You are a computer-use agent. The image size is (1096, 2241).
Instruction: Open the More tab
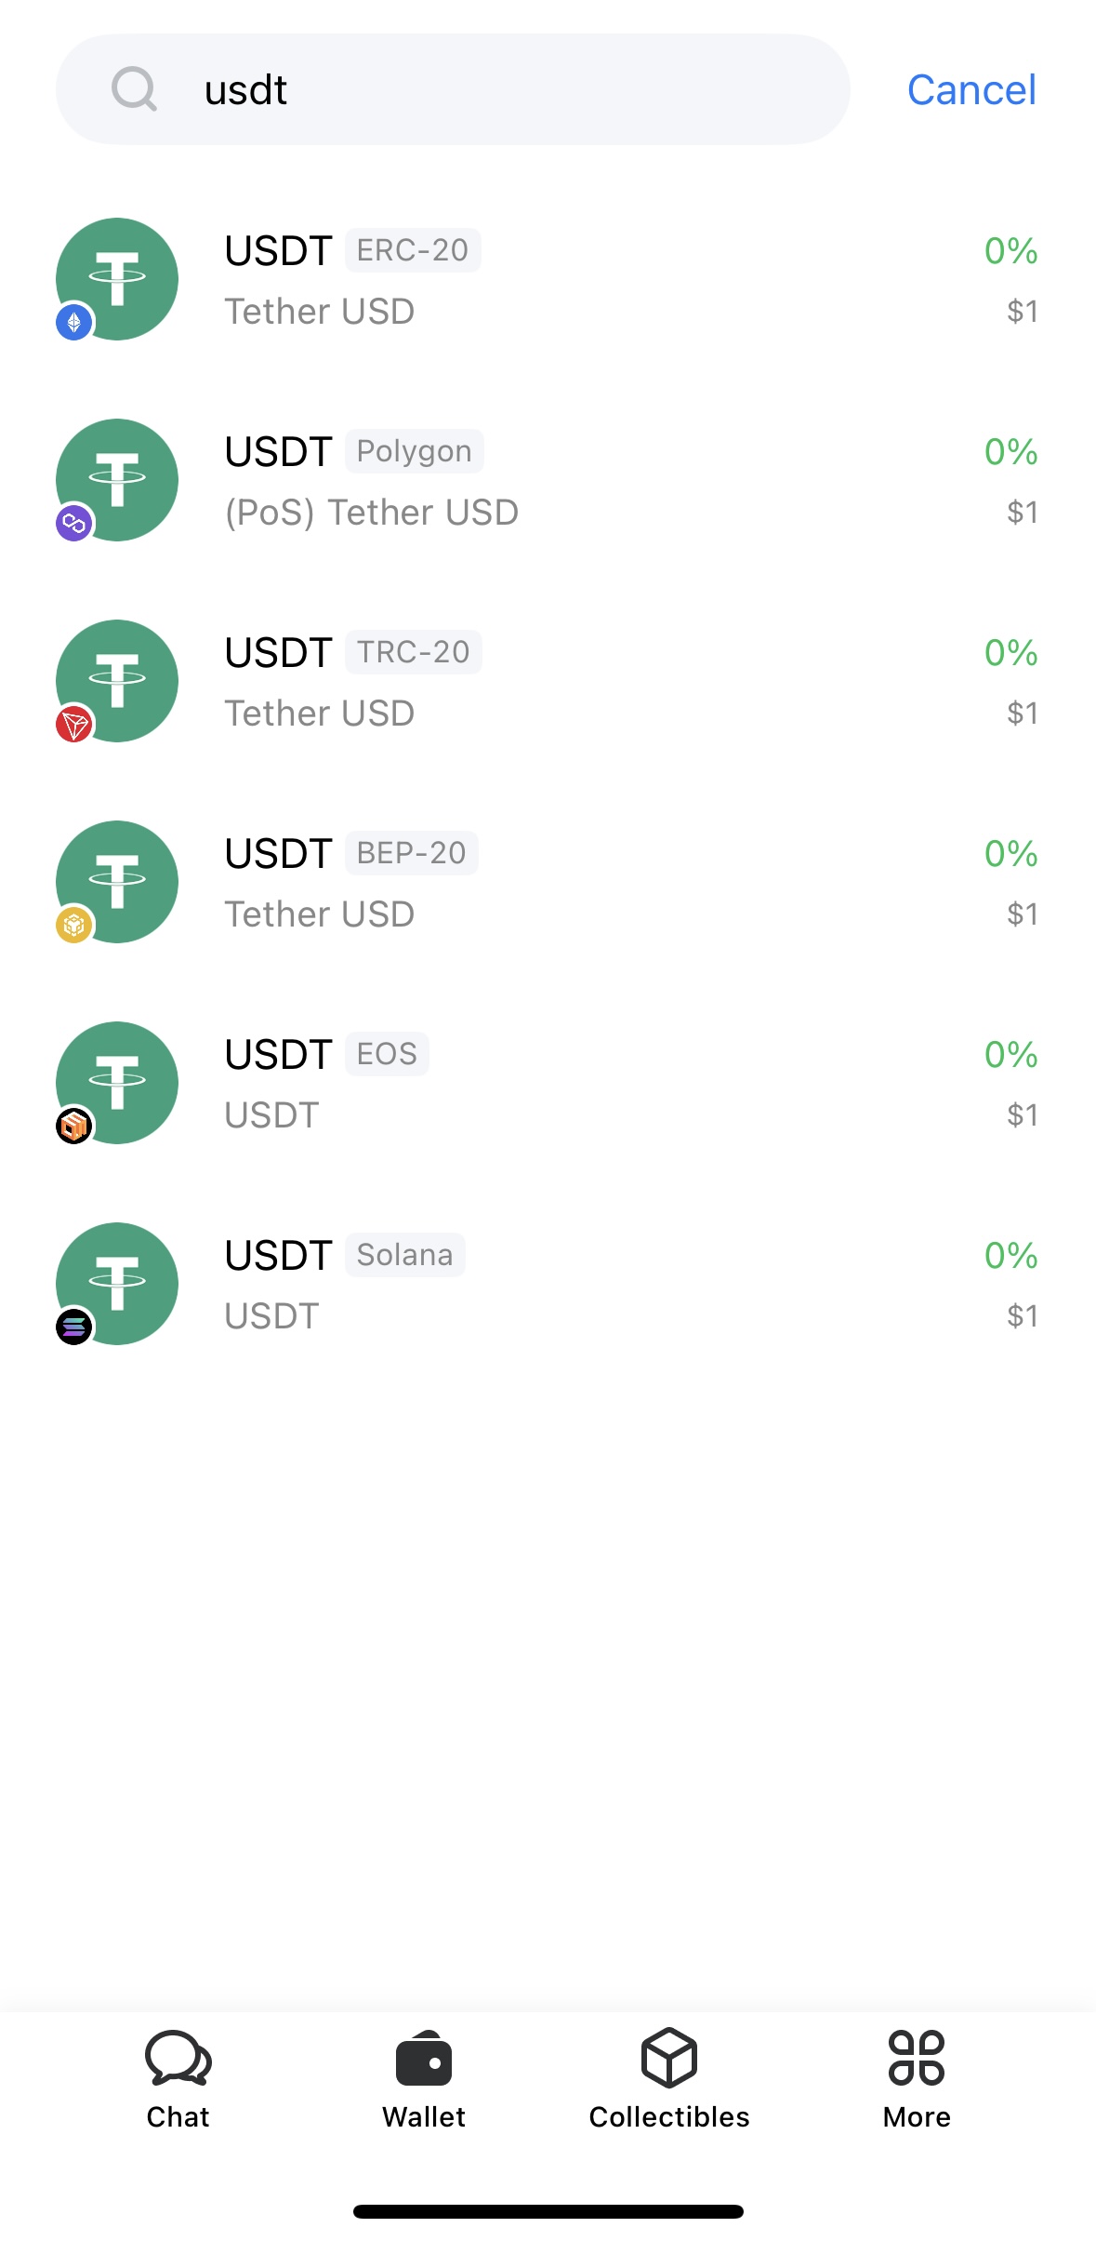917,2080
